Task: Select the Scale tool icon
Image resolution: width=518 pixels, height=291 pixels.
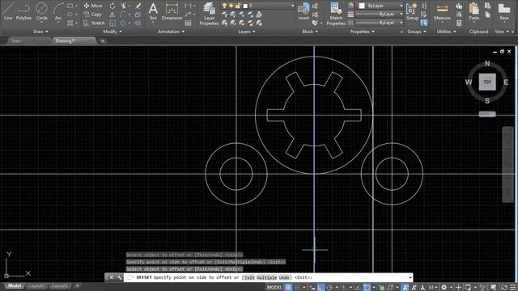Action: (x=113, y=23)
